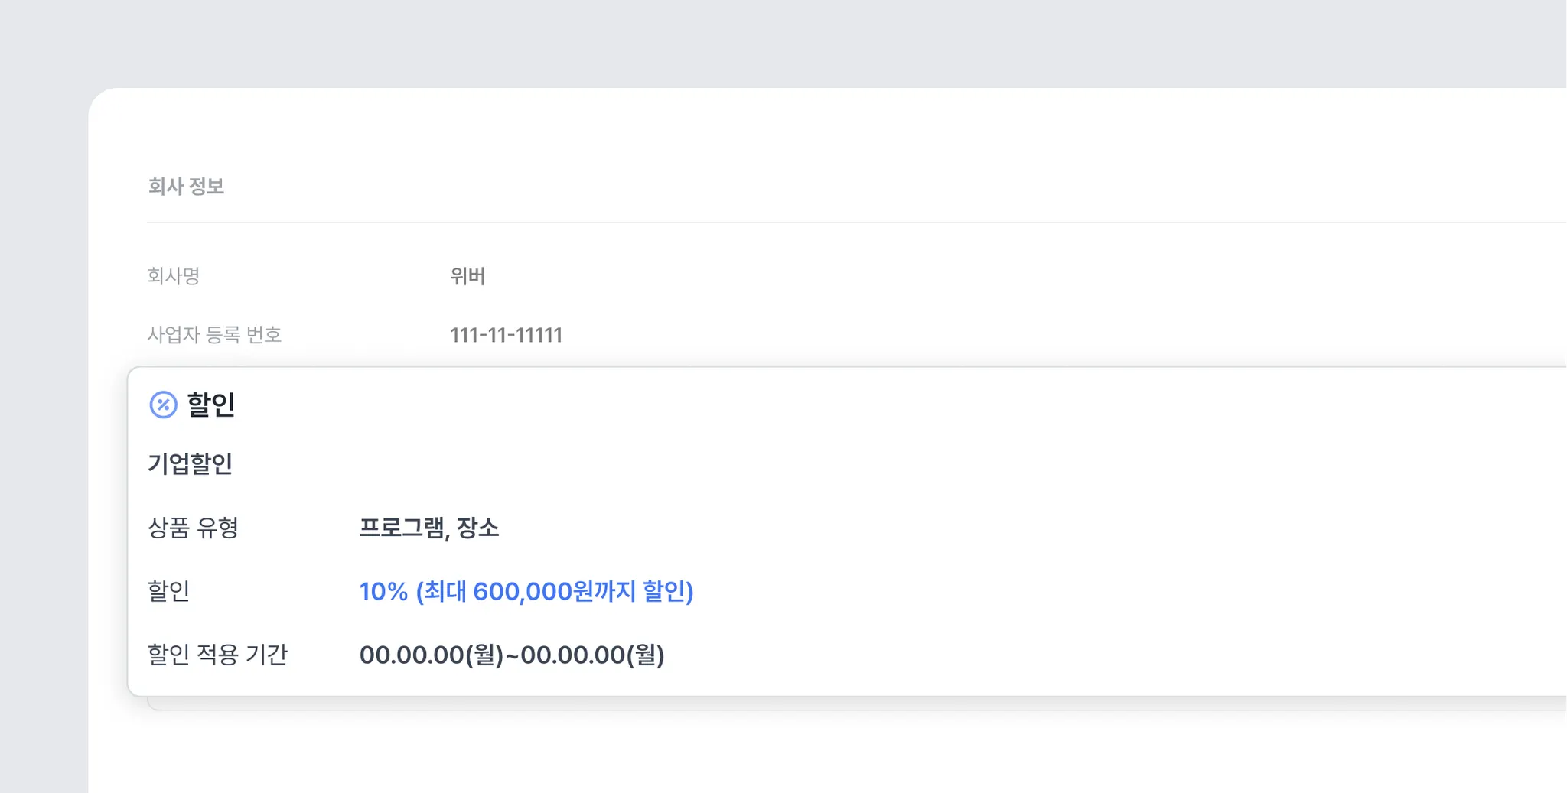Click the 할인 card title next to the icon

(x=211, y=405)
